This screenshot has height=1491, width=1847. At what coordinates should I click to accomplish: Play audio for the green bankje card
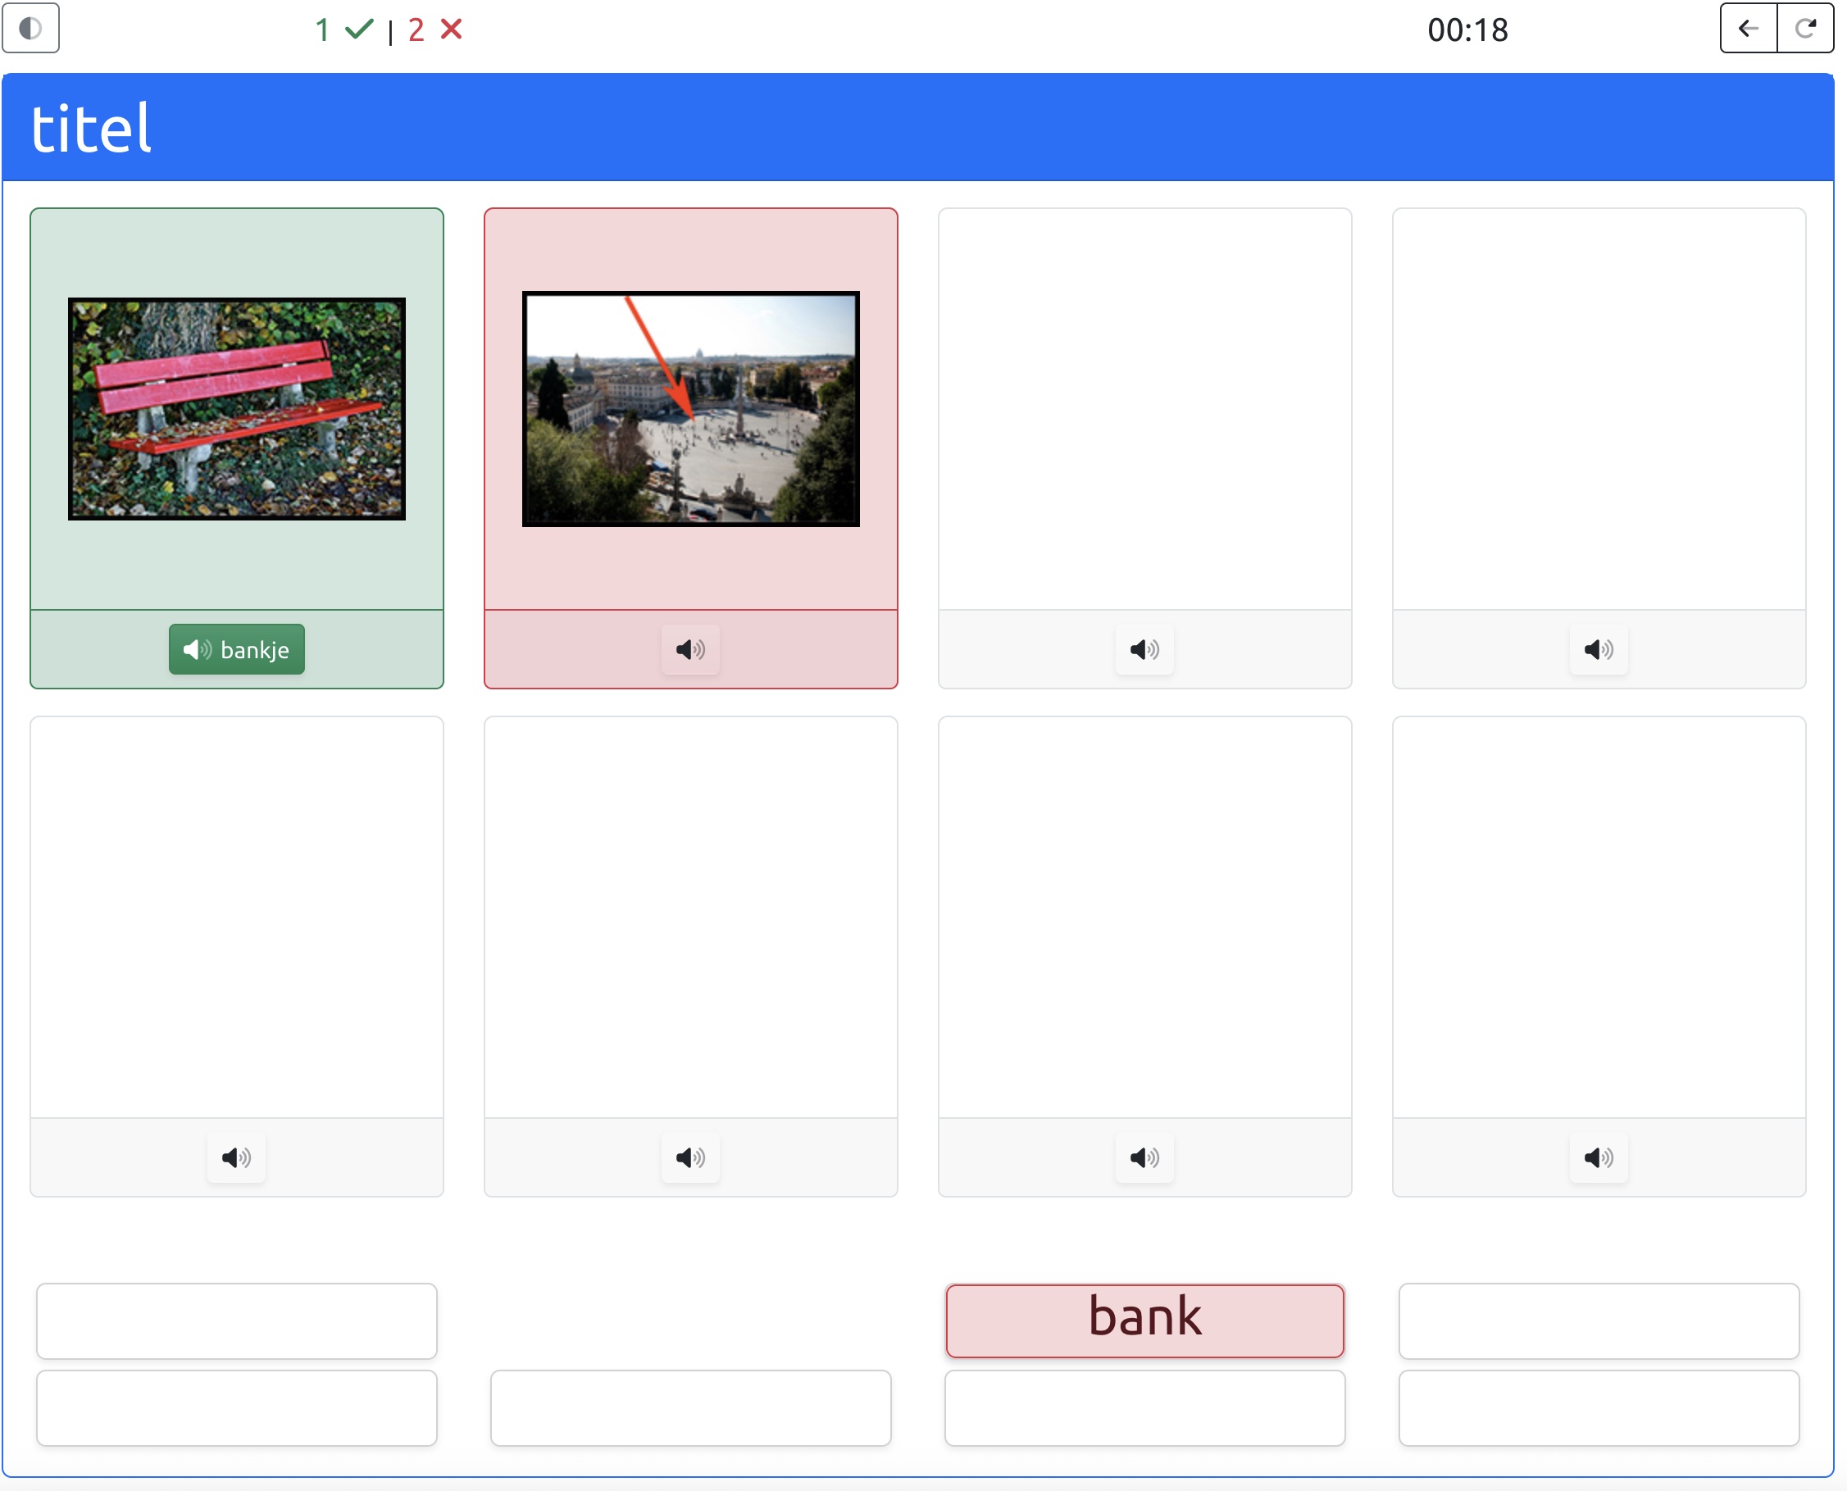[x=236, y=649]
